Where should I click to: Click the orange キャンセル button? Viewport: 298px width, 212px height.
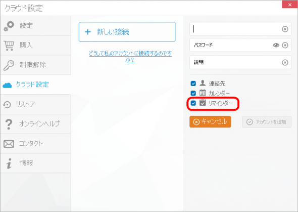pos(210,122)
